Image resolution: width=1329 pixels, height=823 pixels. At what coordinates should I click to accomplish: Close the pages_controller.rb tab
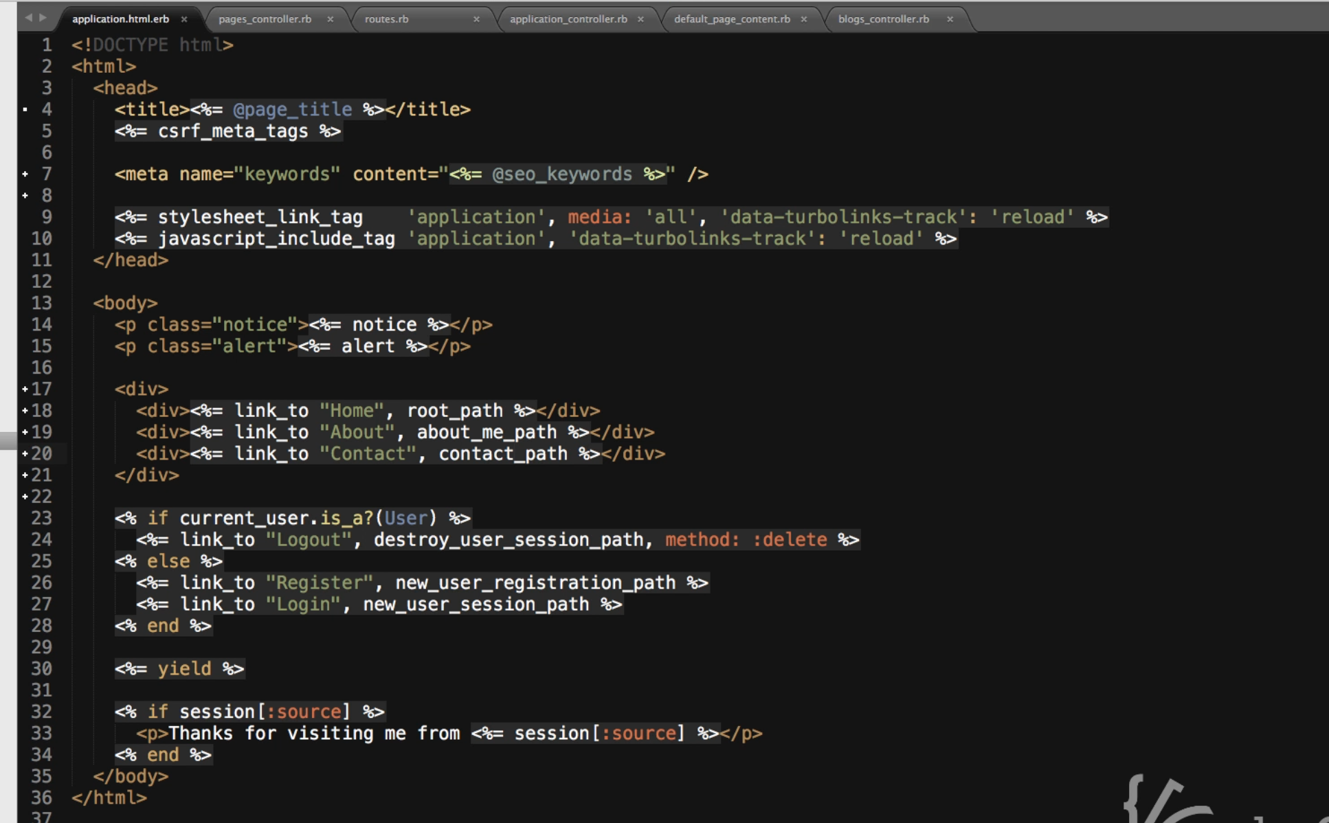coord(330,19)
